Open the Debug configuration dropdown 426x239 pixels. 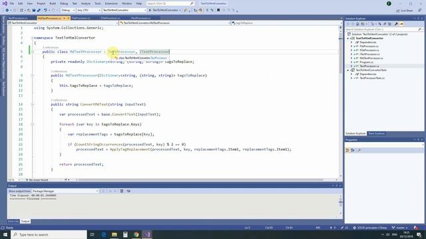(x=68, y=11)
